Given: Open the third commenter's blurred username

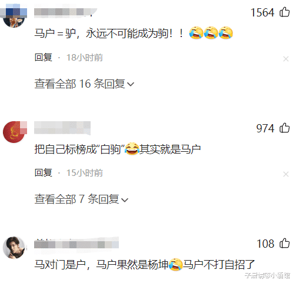Looking at the screenshot, I should [76, 243].
